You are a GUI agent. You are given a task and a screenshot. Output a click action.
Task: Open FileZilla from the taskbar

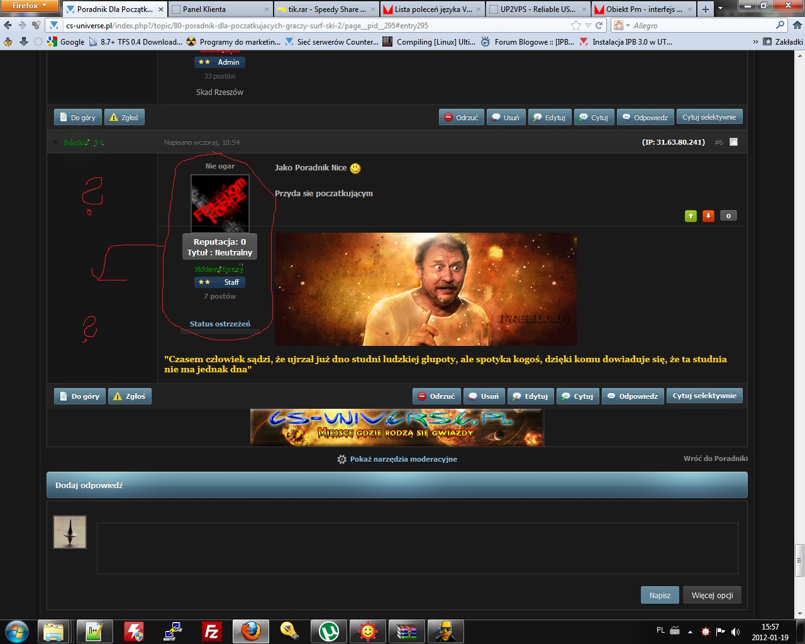tap(211, 631)
